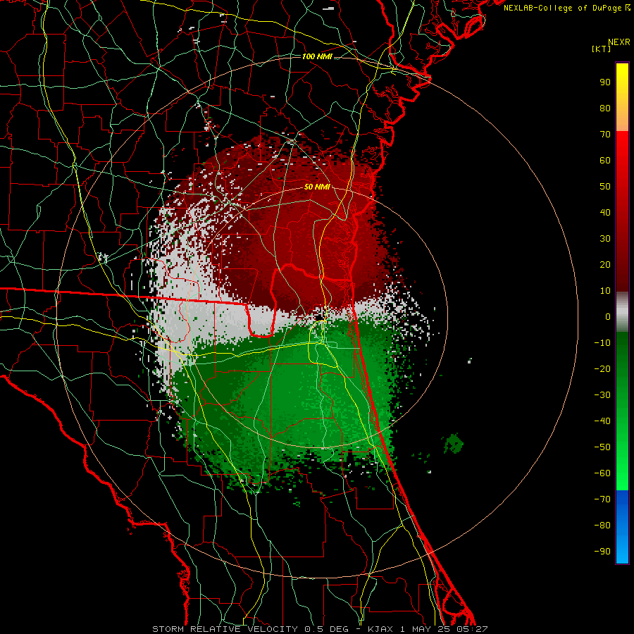Click the 90 value on the velocity scale
This screenshot has height=634, width=634.
coord(605,82)
